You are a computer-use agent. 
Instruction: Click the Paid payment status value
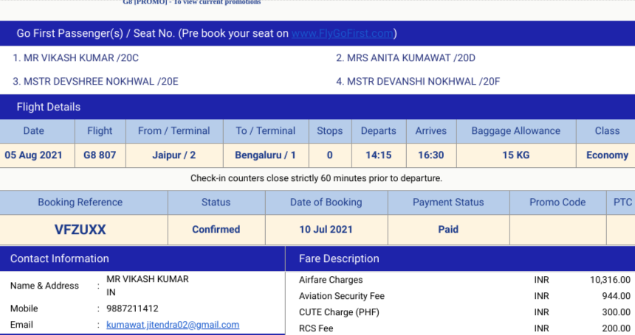click(448, 230)
